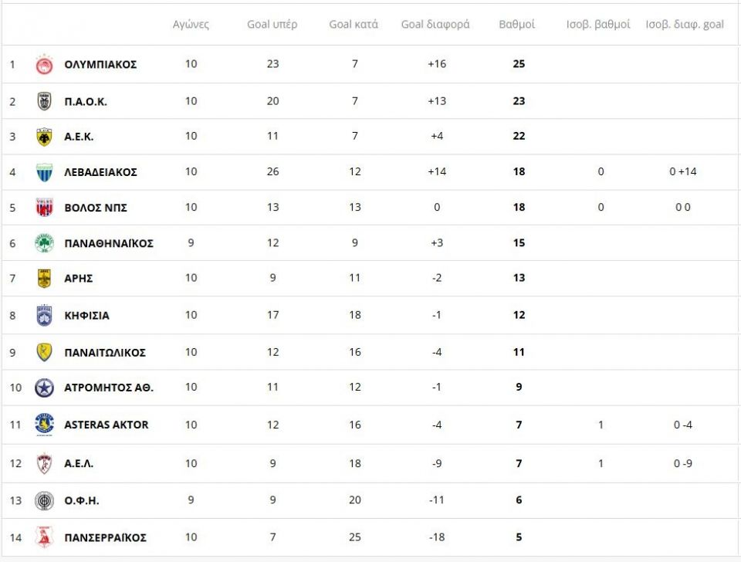Click the Goal κατά column header
Image resolution: width=741 pixels, height=562 pixels.
[354, 24]
